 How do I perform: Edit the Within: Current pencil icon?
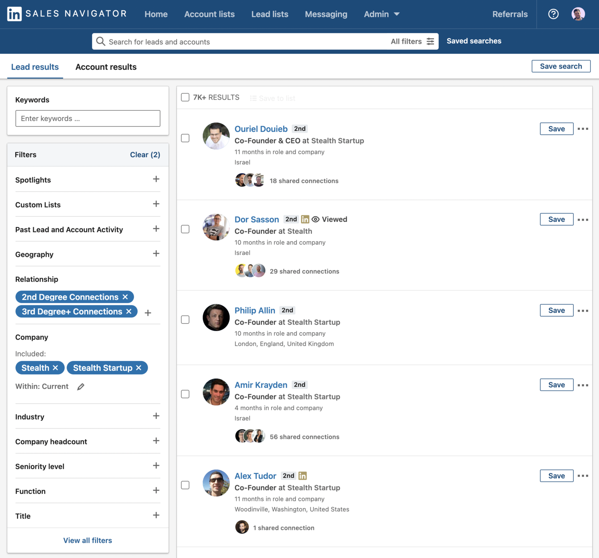[81, 386]
